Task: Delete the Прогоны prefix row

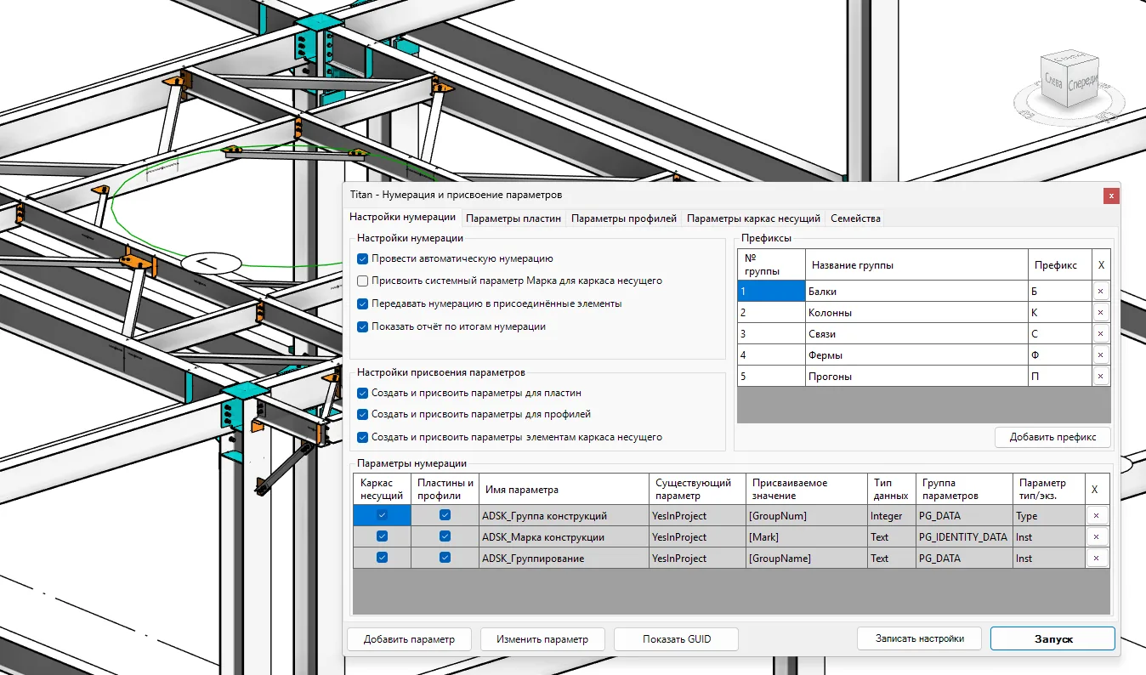Action: (x=1100, y=377)
